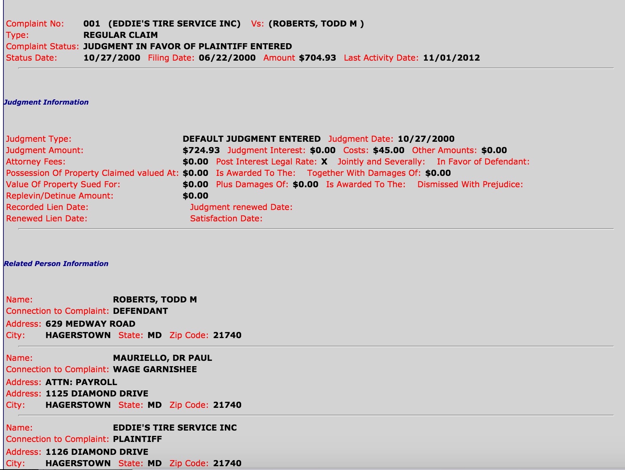Click the Replevin/Detinue Amount label
The image size is (625, 470).
60,196
